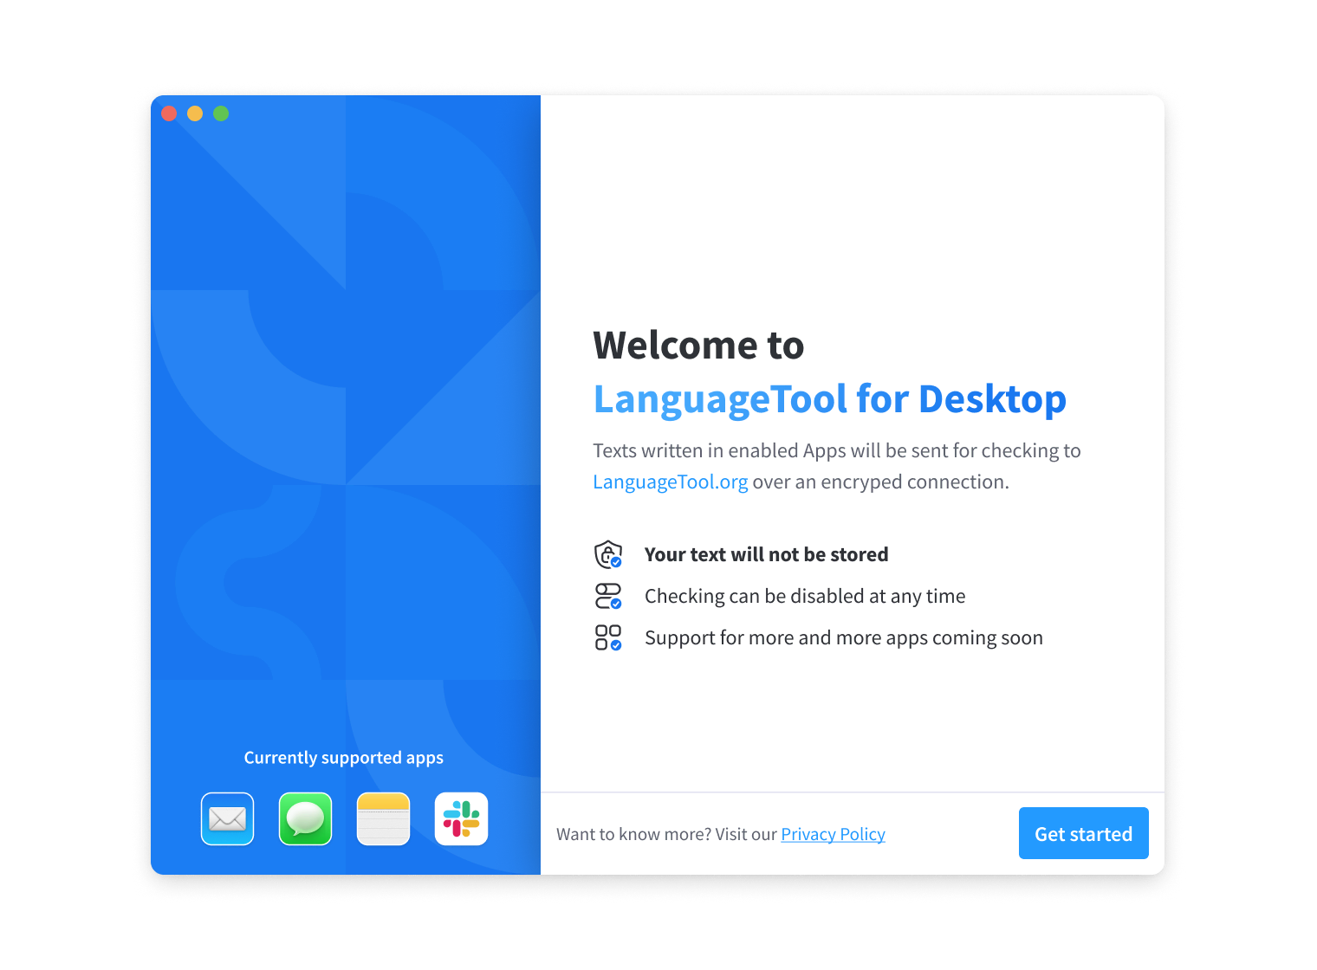Click the switches icon next to 'Checking can be disabled'
The height and width of the screenshot is (970, 1317).
pos(607,596)
